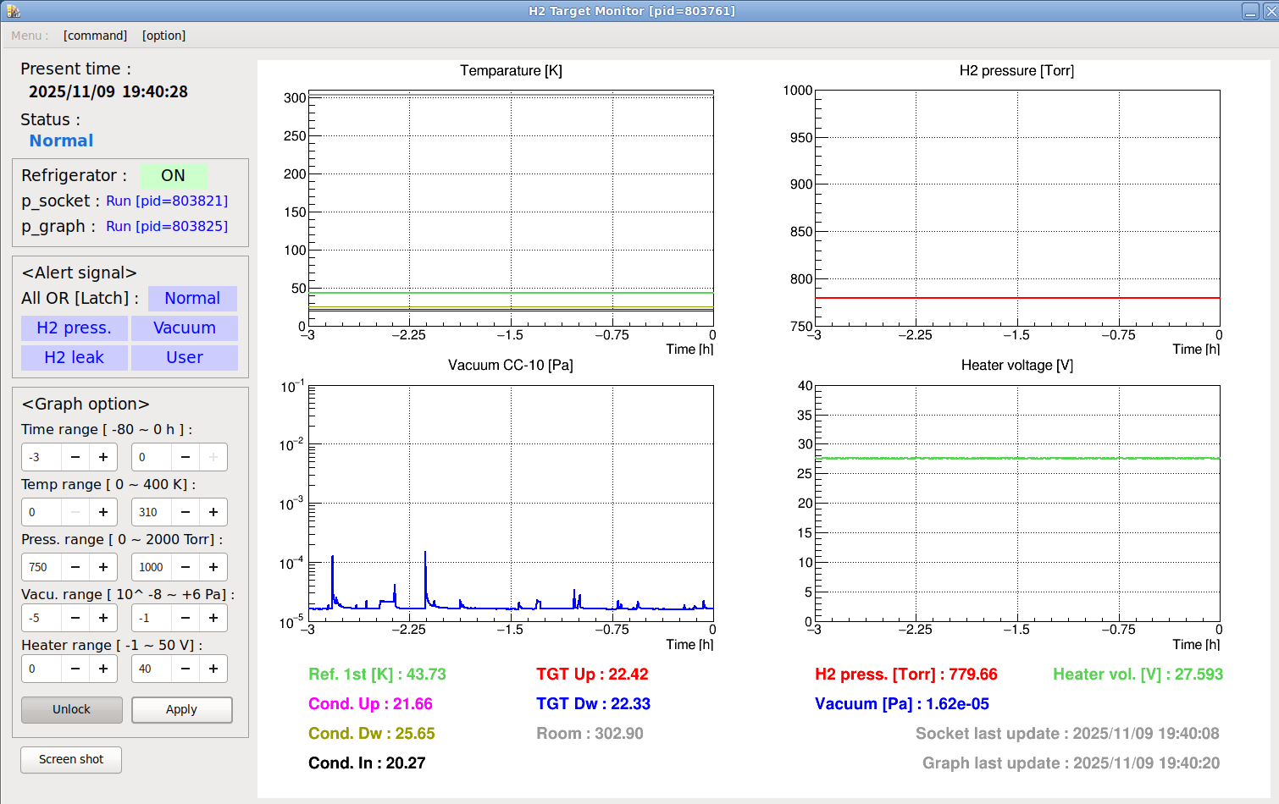Click the temp range minimum input field
This screenshot has width=1279, height=804.
point(42,512)
